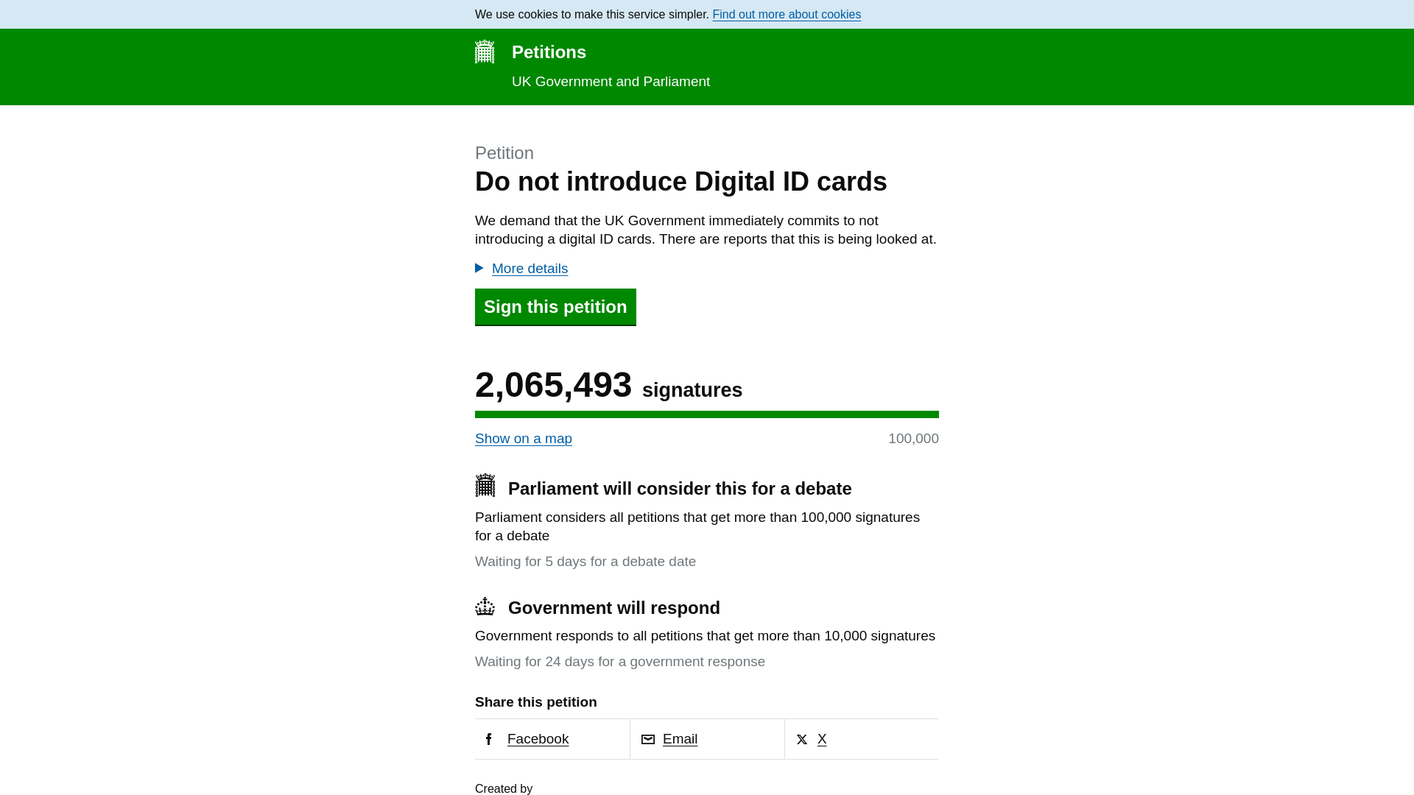The width and height of the screenshot is (1414, 795).
Task: Open the cookies information link
Action: point(786,14)
